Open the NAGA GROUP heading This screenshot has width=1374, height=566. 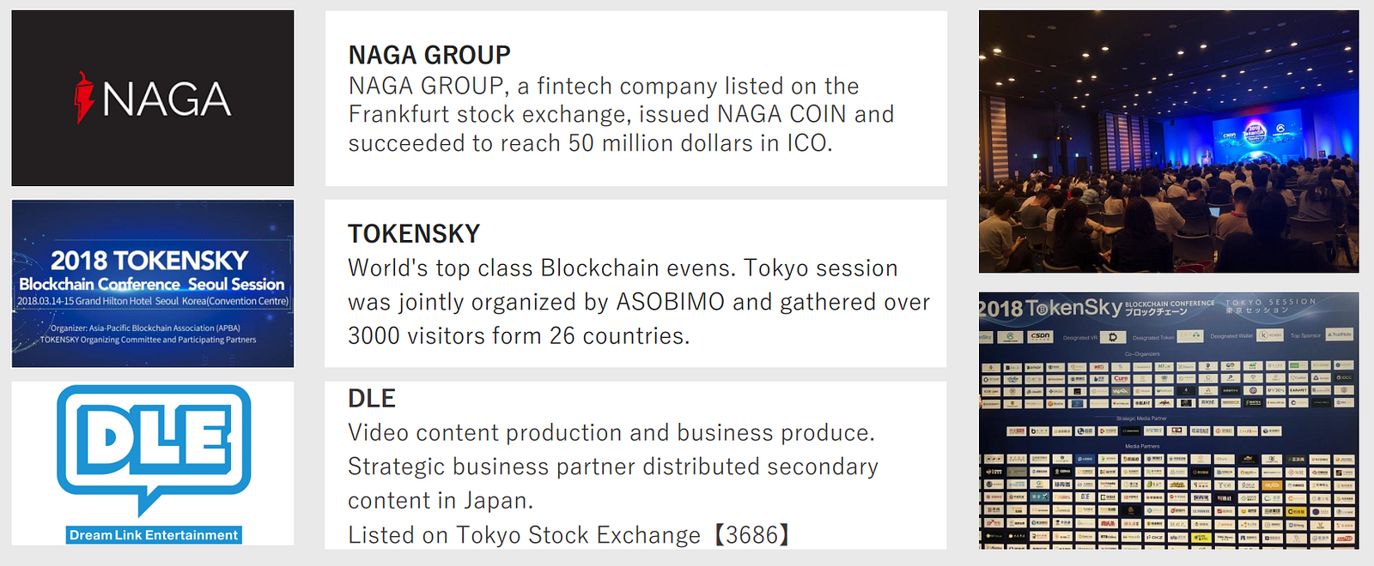pyautogui.click(x=429, y=55)
